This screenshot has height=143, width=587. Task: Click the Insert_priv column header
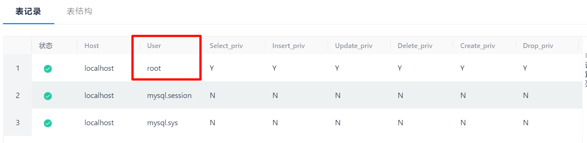pos(289,46)
